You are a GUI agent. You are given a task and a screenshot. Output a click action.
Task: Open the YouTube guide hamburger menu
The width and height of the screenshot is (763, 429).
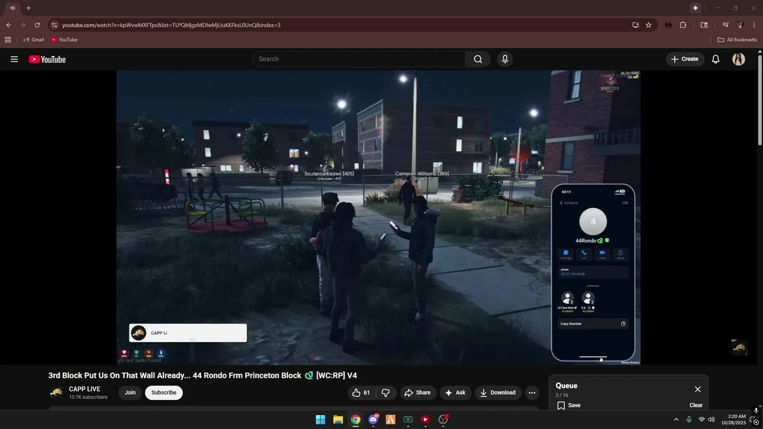(x=14, y=59)
